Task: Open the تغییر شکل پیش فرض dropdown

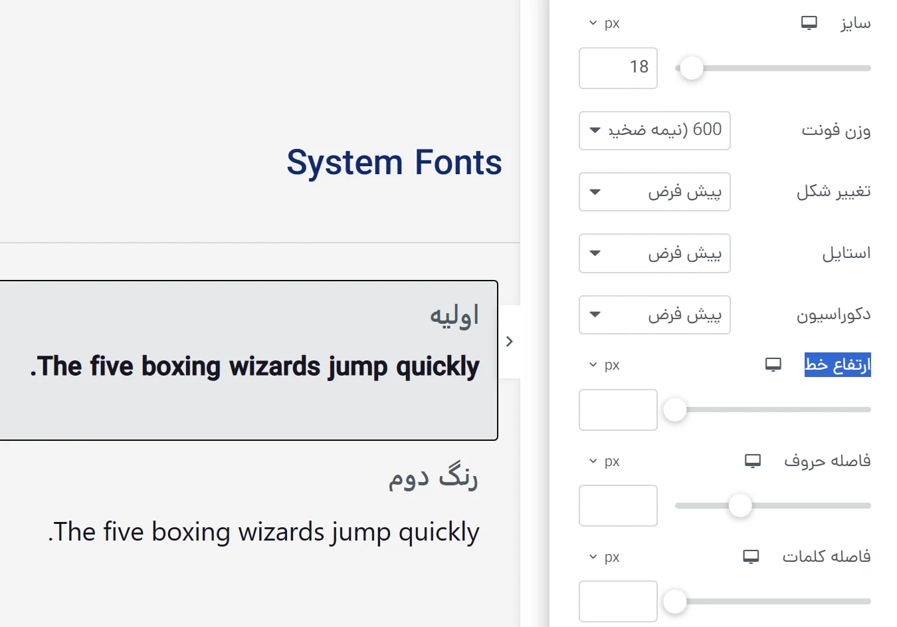Action: pos(654,191)
